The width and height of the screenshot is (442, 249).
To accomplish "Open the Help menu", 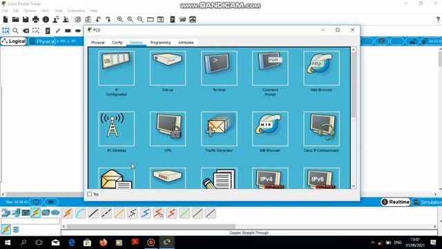I will click(94, 11).
